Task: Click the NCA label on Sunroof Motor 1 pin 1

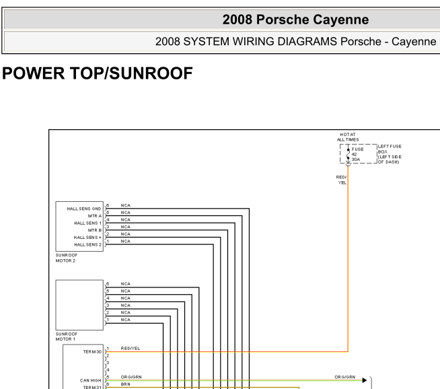Action: click(125, 320)
